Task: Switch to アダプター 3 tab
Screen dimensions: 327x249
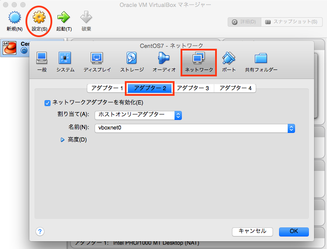Action: pyautogui.click(x=193, y=88)
